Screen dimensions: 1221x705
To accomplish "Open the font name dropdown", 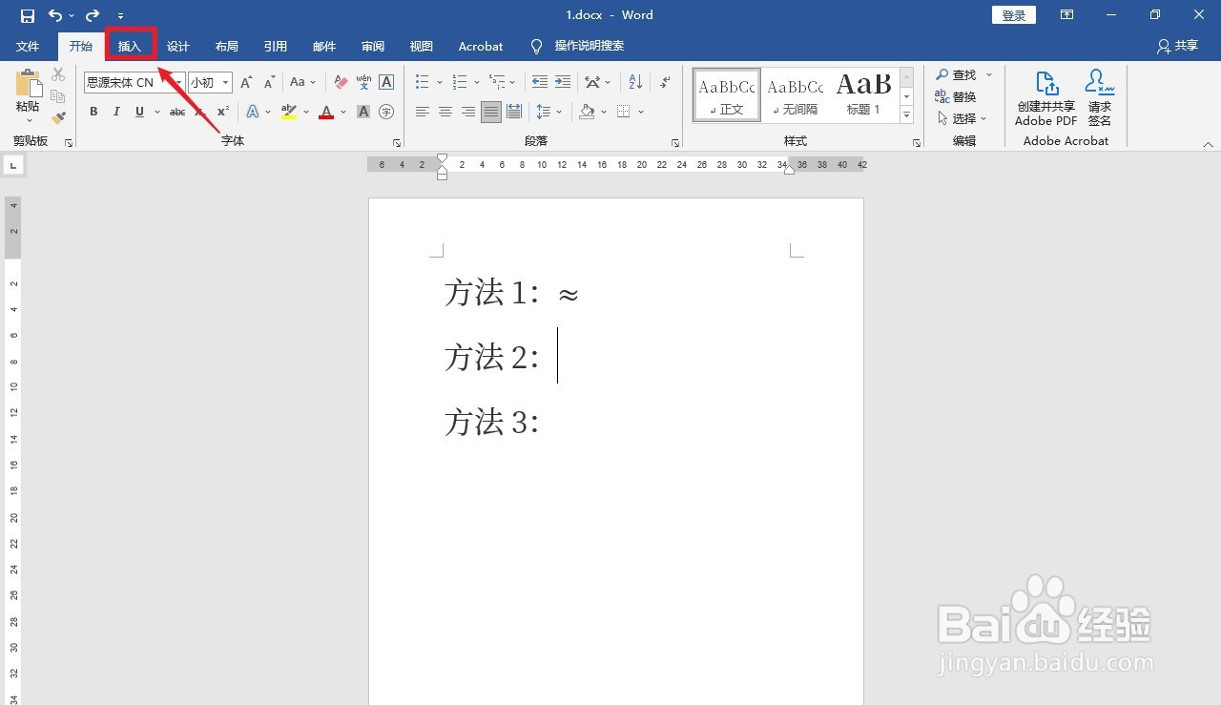I will (178, 83).
